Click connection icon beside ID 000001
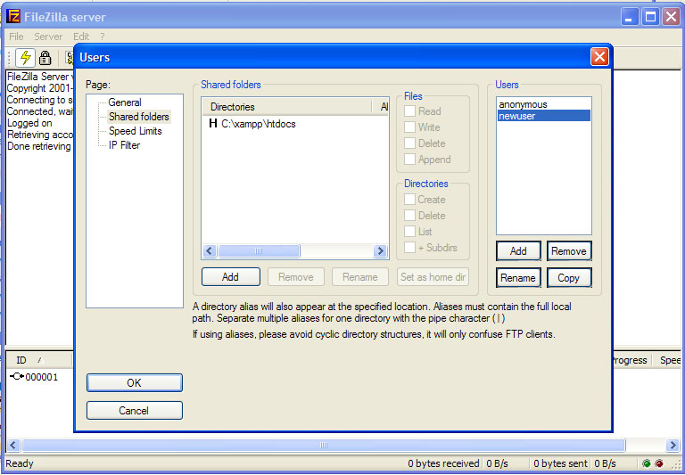685x475 pixels. pyautogui.click(x=17, y=376)
